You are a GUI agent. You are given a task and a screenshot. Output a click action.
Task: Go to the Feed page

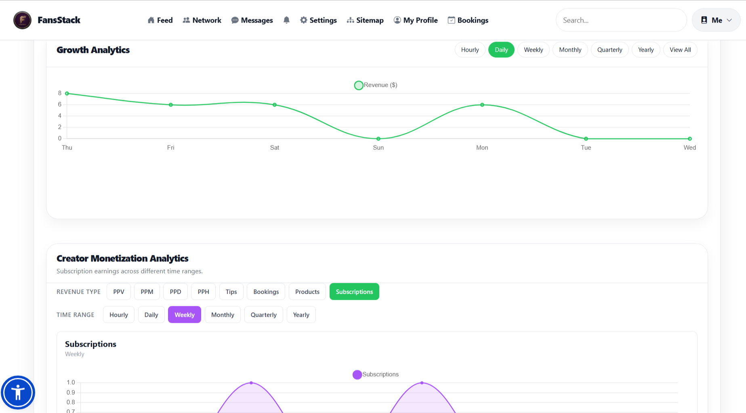pos(160,20)
